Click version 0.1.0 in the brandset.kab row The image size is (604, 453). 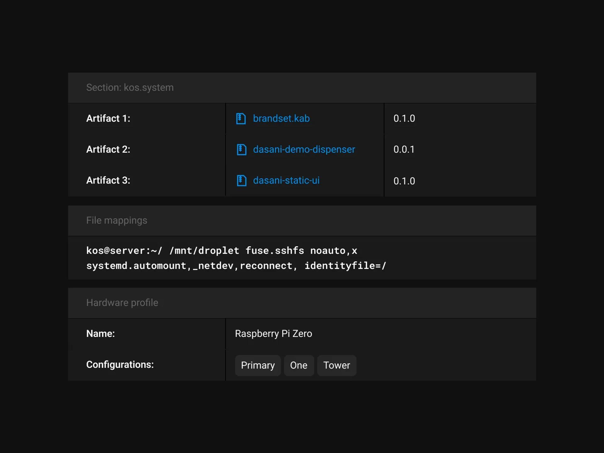[404, 119]
